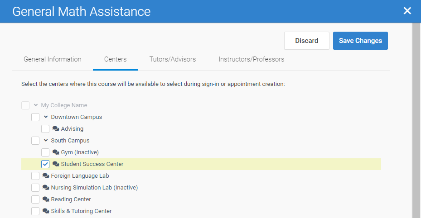The image size is (421, 218).
Task: Click the chat icon beside Advising
Action: click(56, 129)
